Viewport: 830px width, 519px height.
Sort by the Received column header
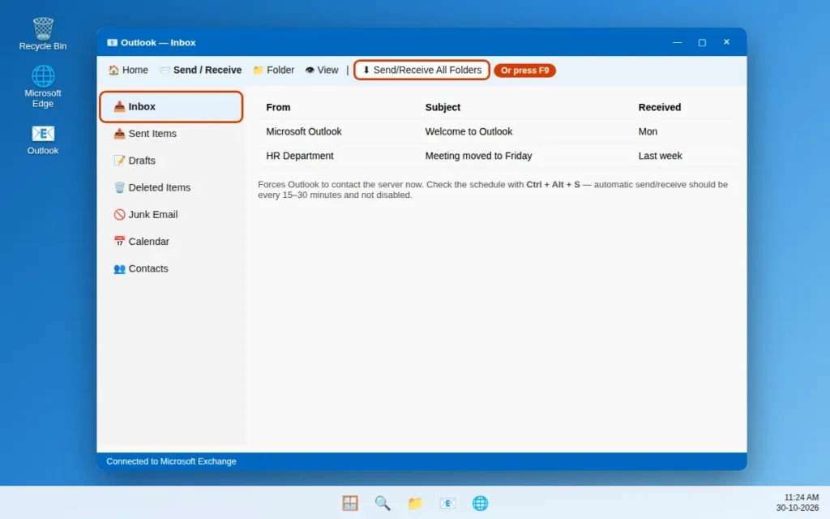660,107
